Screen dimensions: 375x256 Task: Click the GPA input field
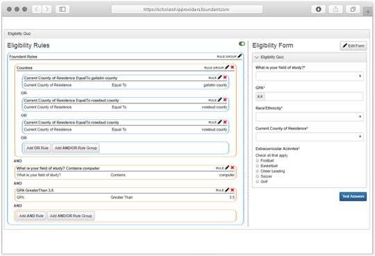point(314,96)
